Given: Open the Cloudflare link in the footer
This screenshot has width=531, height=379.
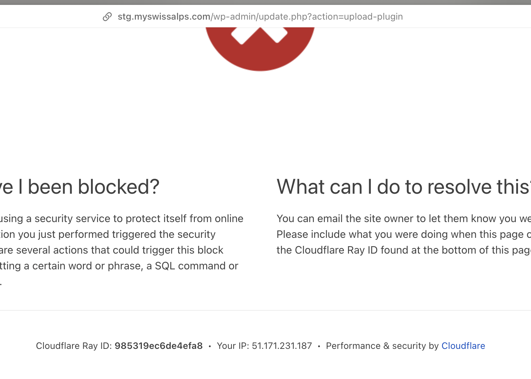Looking at the screenshot, I should tap(463, 346).
